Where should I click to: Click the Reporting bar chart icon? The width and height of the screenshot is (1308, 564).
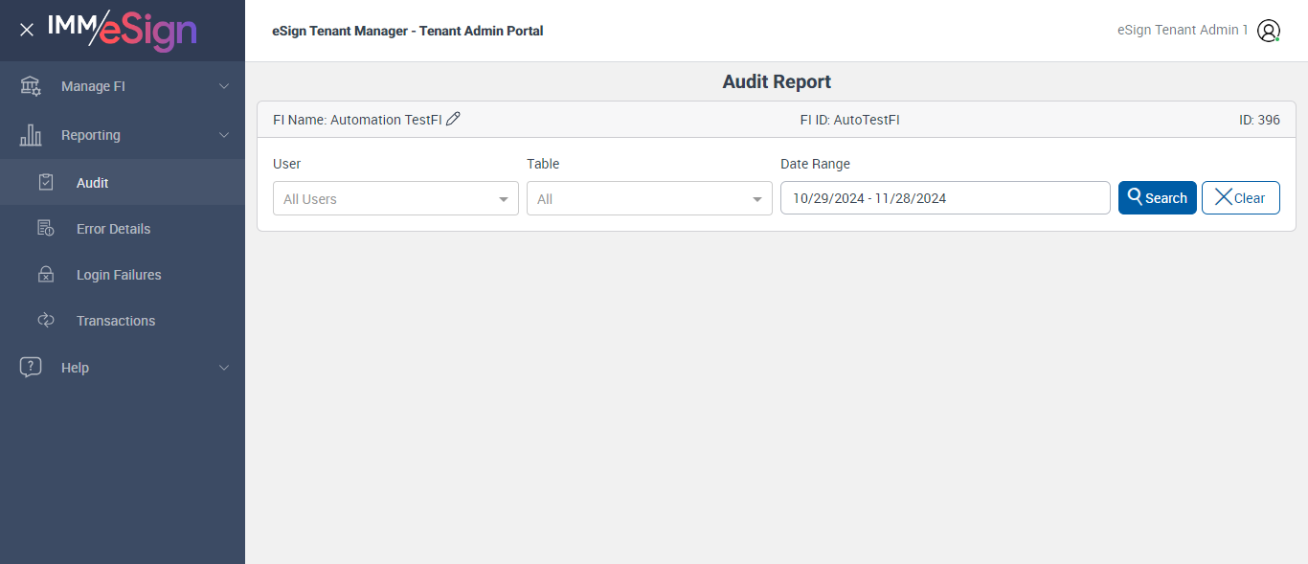point(31,135)
